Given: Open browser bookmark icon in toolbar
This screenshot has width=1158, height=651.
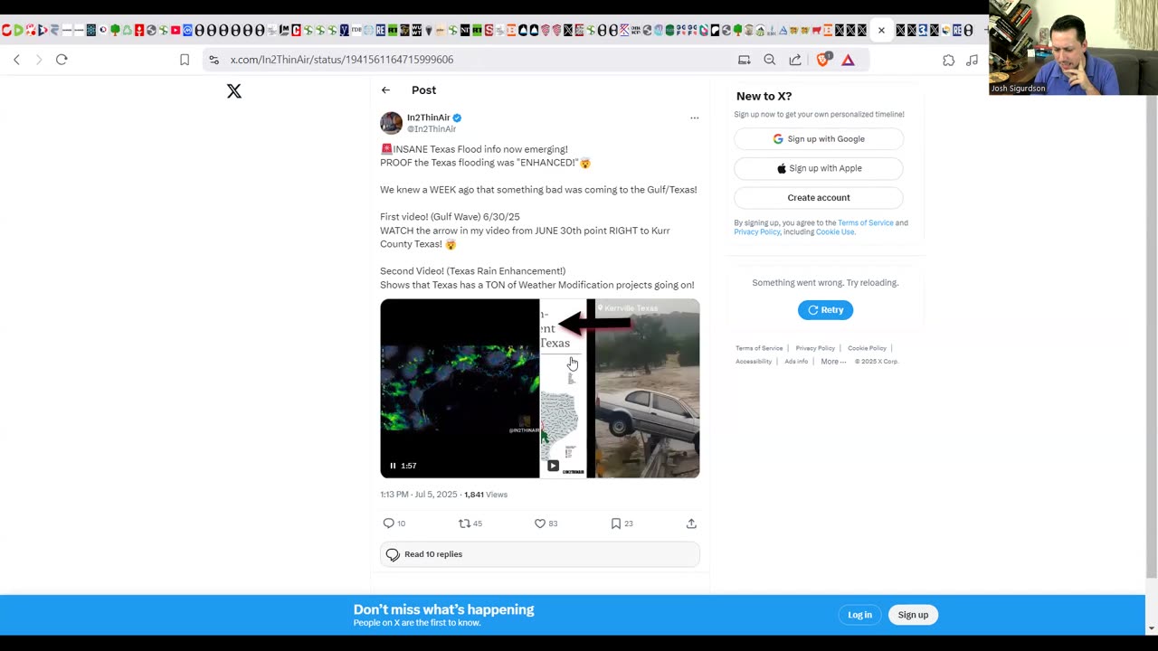Looking at the screenshot, I should coord(185,60).
